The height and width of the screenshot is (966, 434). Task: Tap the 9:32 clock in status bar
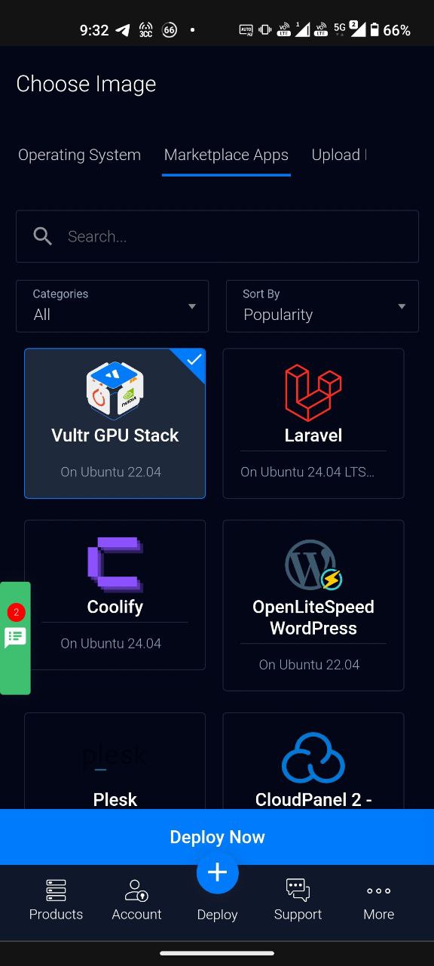(94, 30)
